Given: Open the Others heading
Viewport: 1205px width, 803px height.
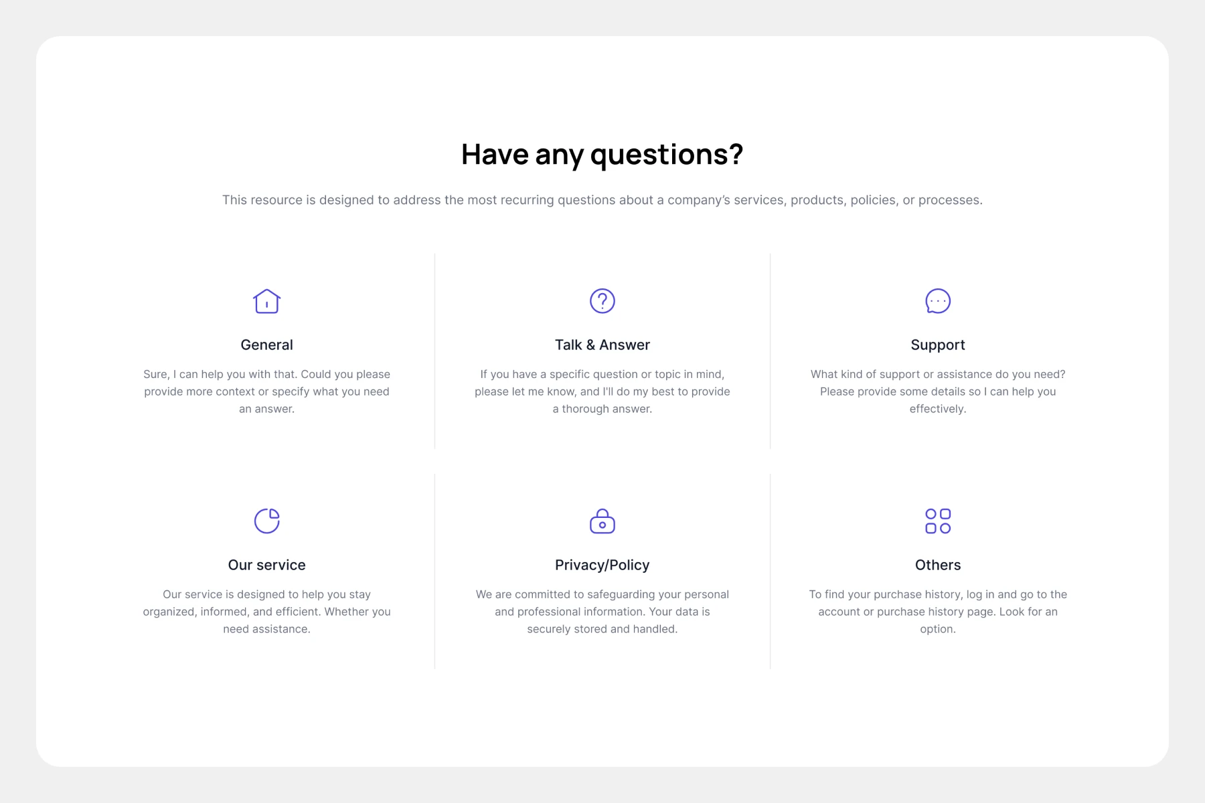Looking at the screenshot, I should tap(938, 565).
